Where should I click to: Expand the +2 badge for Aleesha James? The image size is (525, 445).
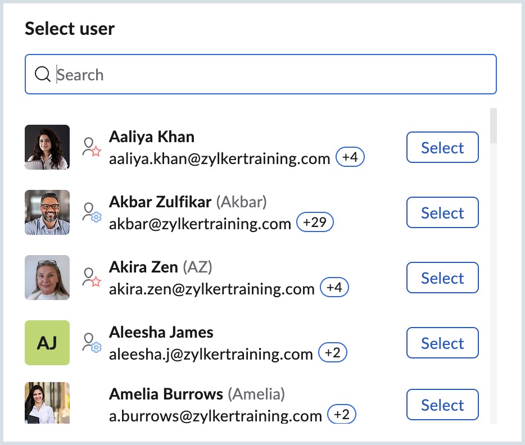(333, 353)
